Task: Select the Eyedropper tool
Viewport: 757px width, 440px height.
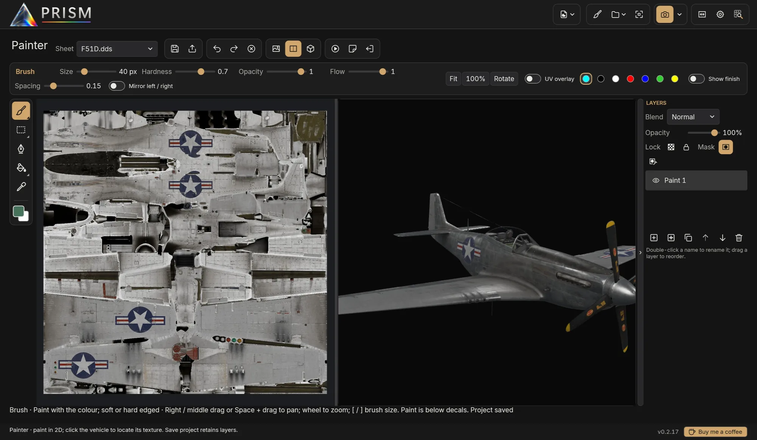Action: coord(21,187)
